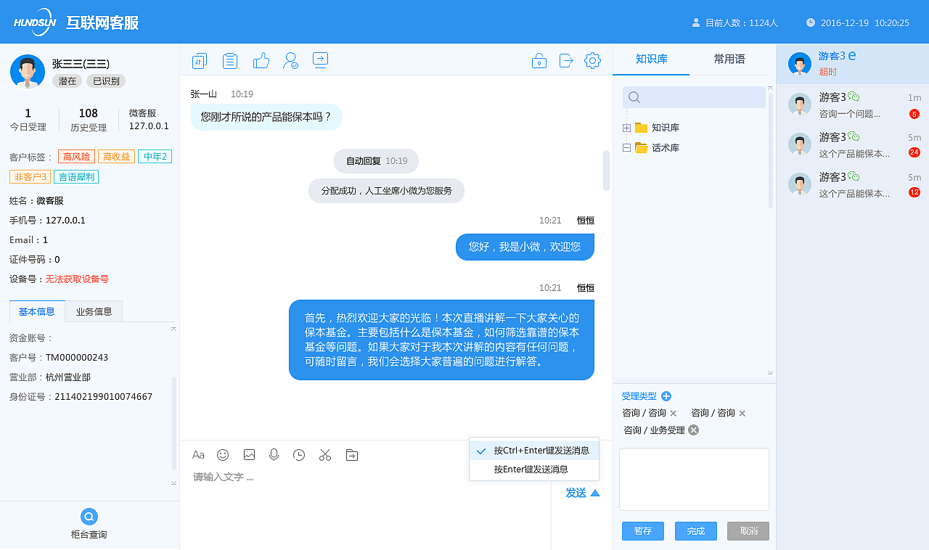Select the microphone icon for voice message

click(x=274, y=455)
